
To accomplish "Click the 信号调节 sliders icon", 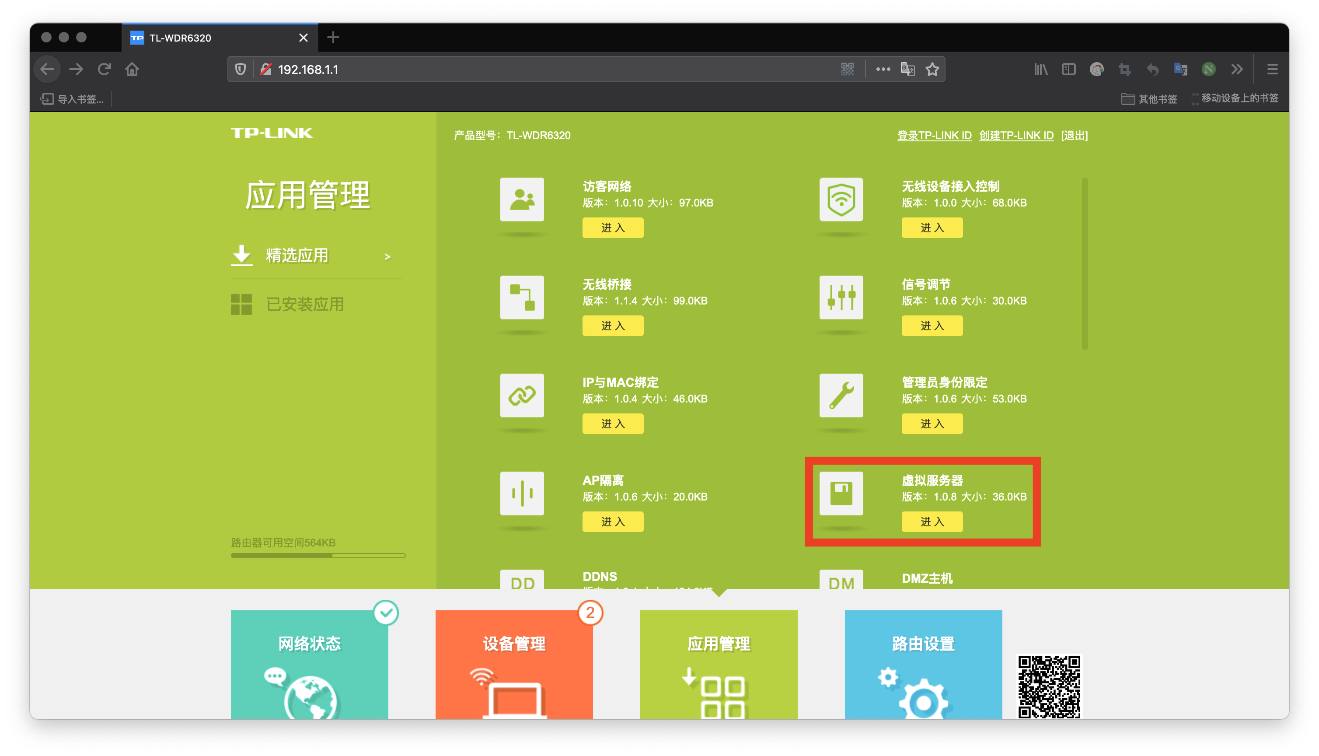I will click(x=841, y=297).
